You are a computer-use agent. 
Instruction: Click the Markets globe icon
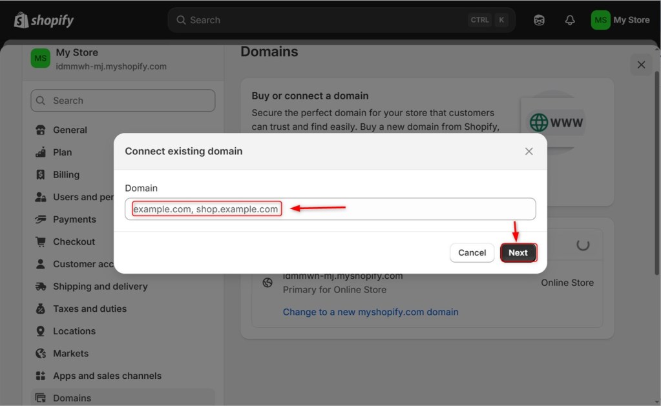pyautogui.click(x=39, y=353)
